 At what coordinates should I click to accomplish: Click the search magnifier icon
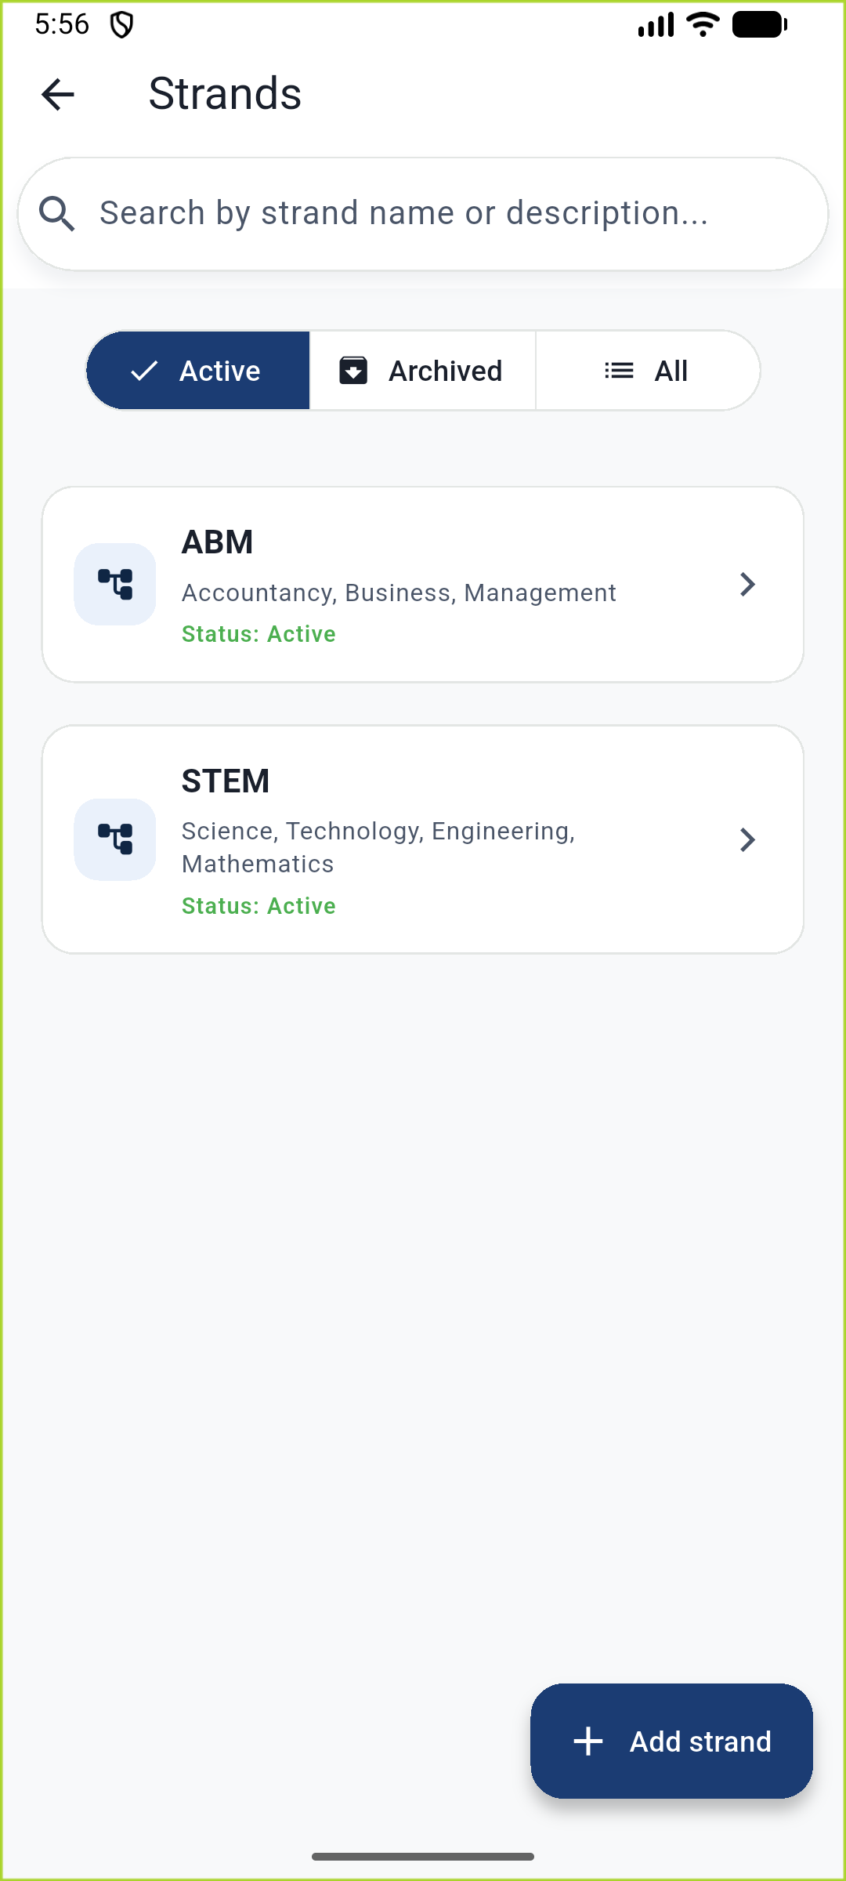click(x=57, y=214)
